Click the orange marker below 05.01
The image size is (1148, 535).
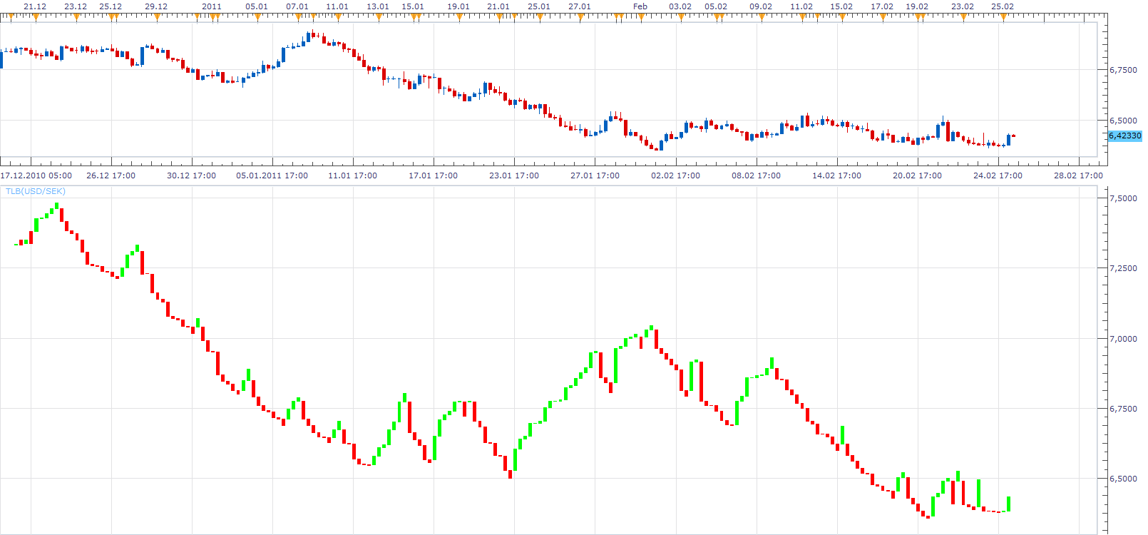[x=257, y=17]
